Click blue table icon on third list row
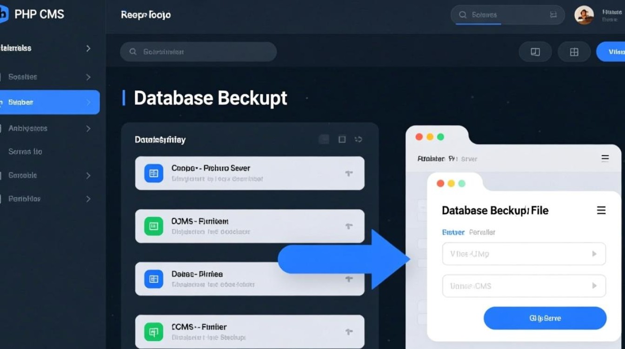This screenshot has width=625, height=349. (x=153, y=279)
